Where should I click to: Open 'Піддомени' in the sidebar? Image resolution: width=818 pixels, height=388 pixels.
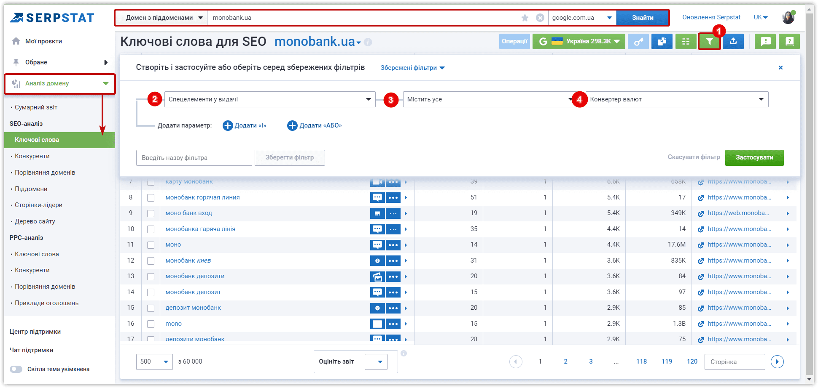click(x=31, y=189)
